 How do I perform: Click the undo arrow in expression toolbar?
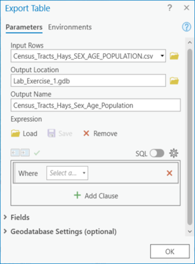pyautogui.click(x=15, y=153)
